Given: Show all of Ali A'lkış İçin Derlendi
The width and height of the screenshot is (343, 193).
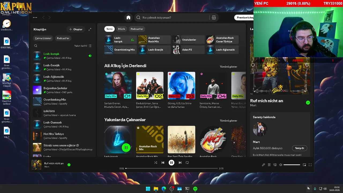Looking at the screenshot, I should coord(228,67).
